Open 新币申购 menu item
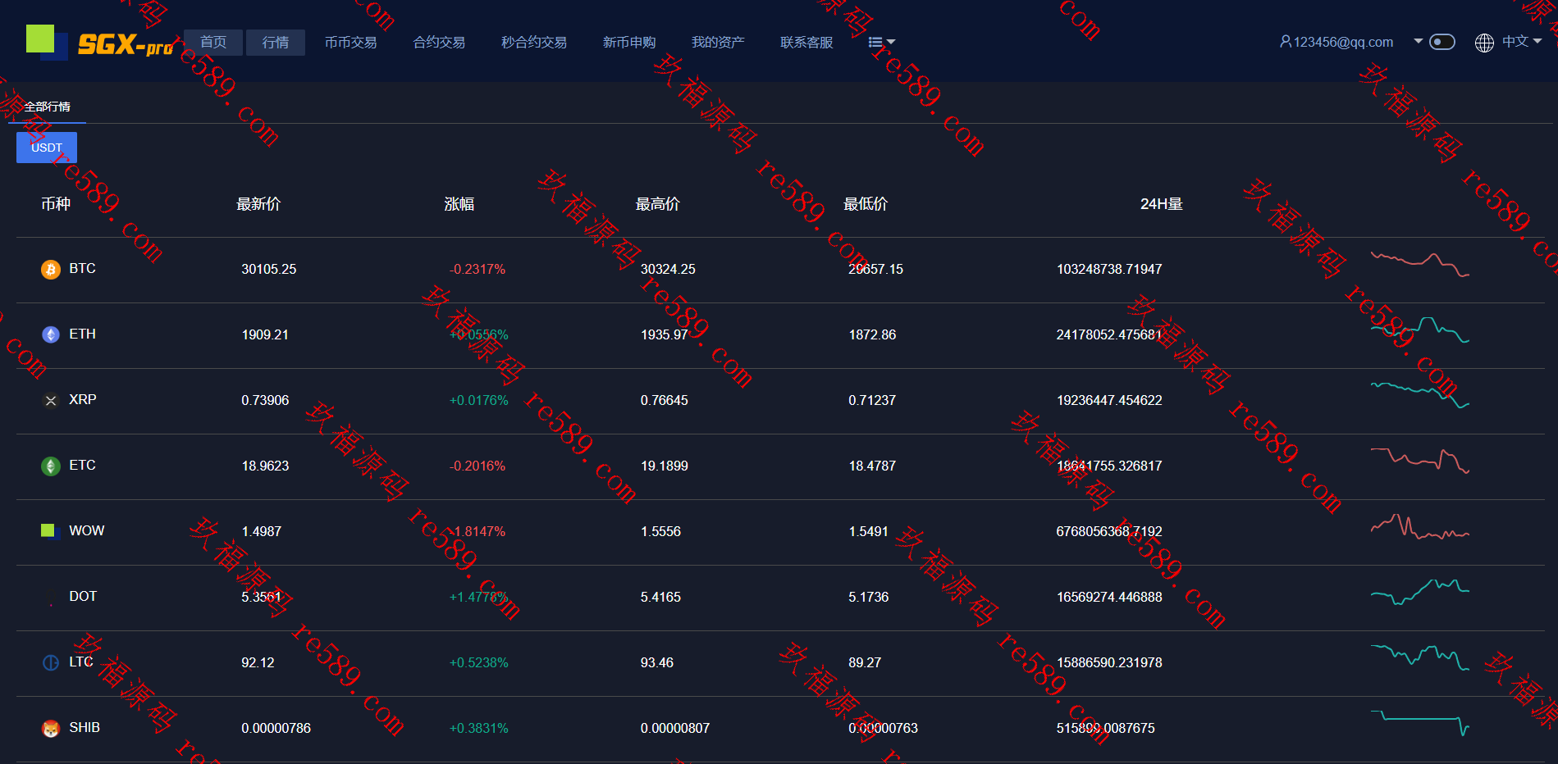 coord(629,43)
